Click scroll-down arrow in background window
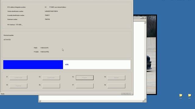This screenshot has width=195, height=109. point(145,99)
